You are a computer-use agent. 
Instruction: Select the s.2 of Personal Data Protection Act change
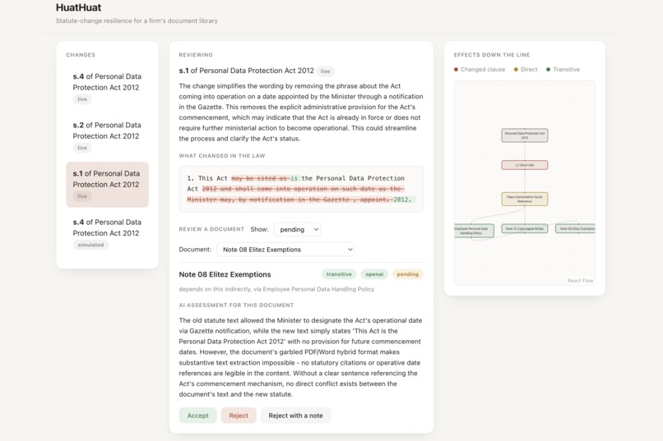point(107,136)
